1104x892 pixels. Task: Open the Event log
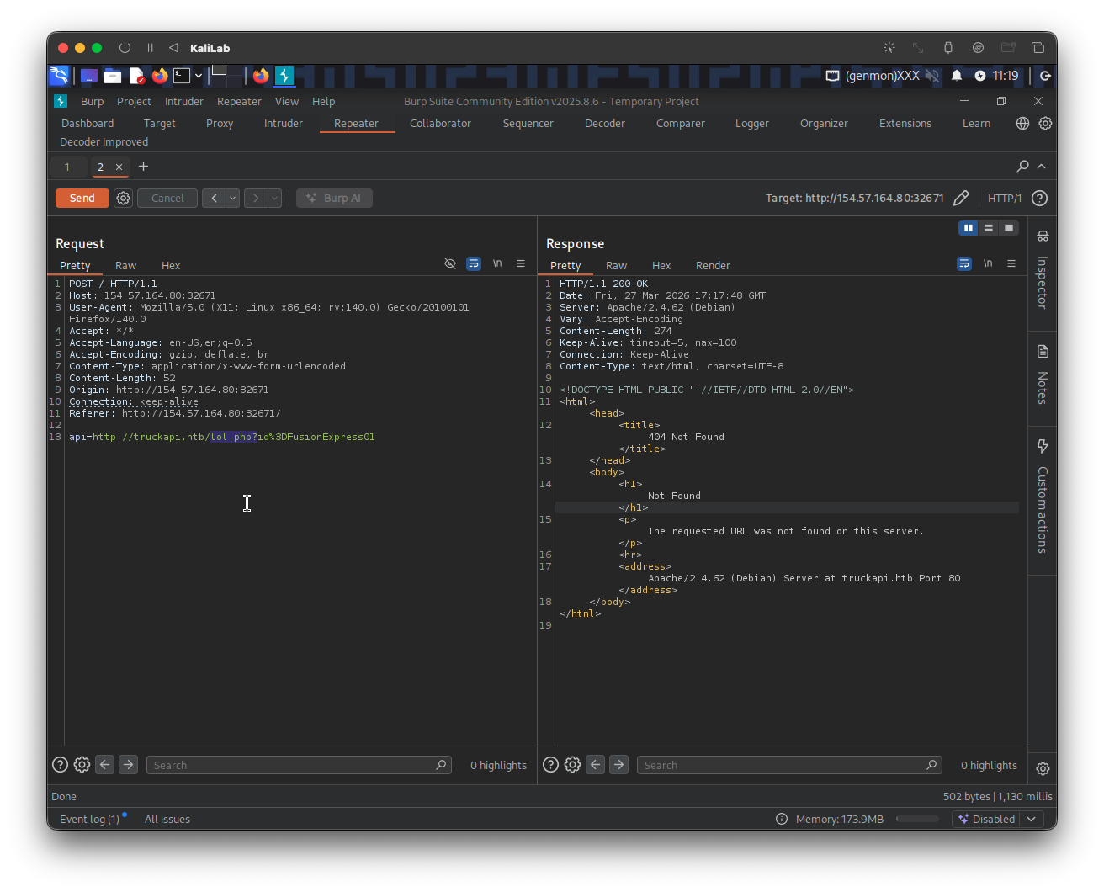(89, 820)
